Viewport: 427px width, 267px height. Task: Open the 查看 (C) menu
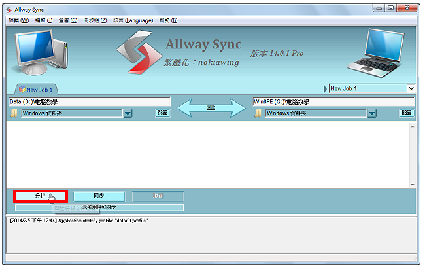(68, 20)
